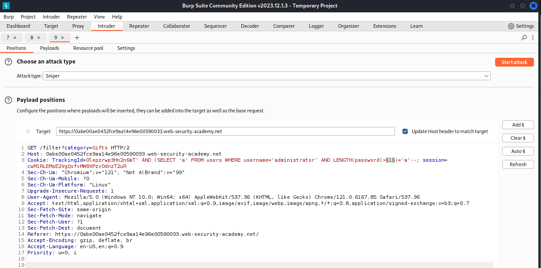
Task: Switch to the Repeater main tab
Action: tap(139, 26)
